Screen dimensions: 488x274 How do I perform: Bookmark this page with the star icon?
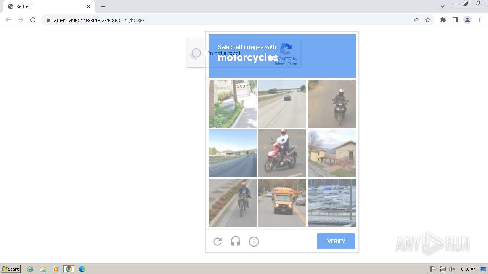428,20
